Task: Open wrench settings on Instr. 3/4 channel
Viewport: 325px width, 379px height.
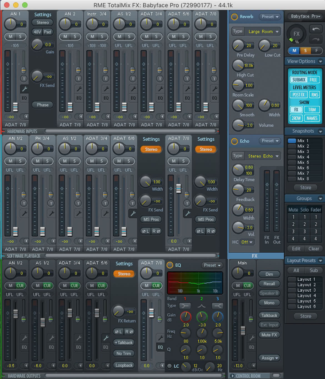Action: (x=106, y=89)
